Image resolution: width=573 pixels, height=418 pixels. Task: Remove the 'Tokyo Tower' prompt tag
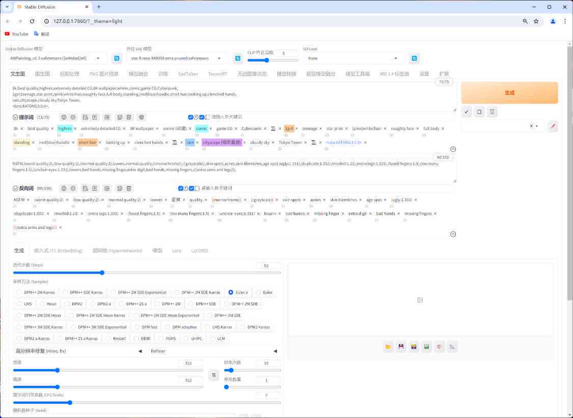pos(305,143)
